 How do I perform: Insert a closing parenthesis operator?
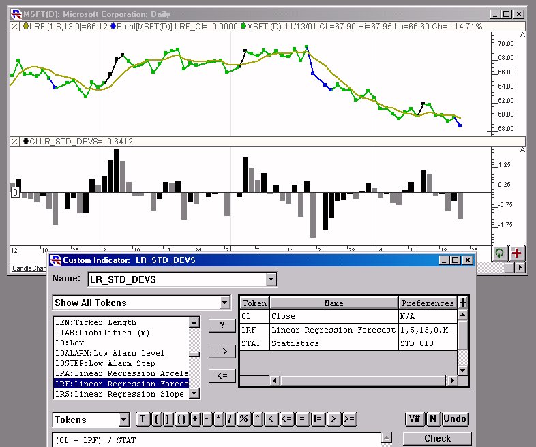pos(168,419)
